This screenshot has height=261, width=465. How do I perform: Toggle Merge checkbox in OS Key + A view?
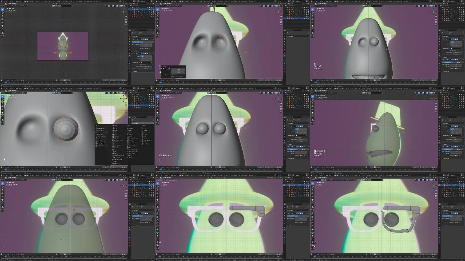[296, 140]
